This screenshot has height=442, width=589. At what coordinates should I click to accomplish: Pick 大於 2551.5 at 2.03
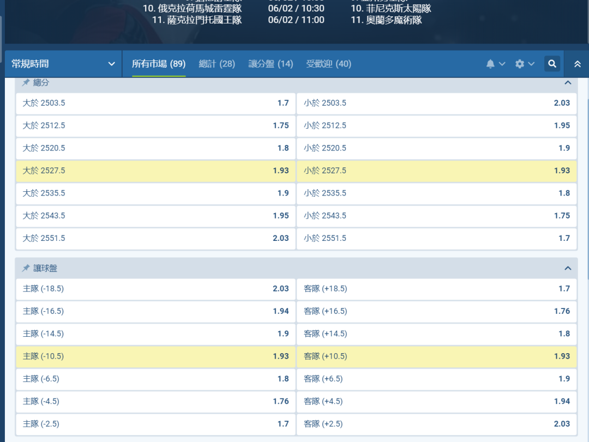156,238
